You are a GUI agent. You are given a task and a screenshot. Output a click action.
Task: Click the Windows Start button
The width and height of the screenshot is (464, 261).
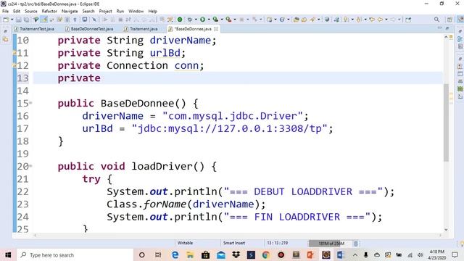8,254
